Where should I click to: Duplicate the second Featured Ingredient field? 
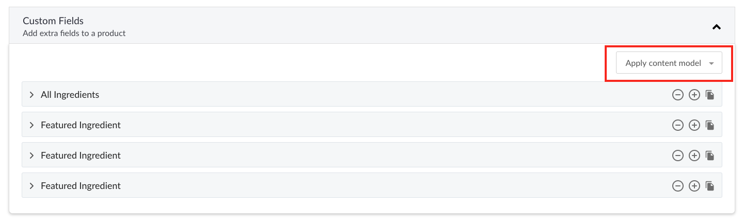tap(710, 156)
